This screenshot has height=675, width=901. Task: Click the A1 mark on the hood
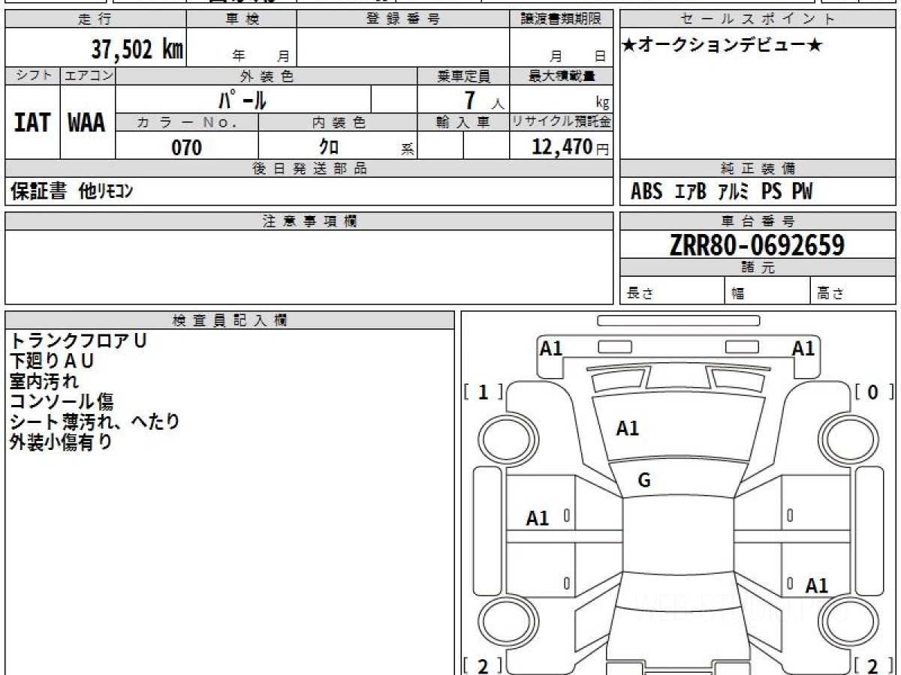(627, 429)
